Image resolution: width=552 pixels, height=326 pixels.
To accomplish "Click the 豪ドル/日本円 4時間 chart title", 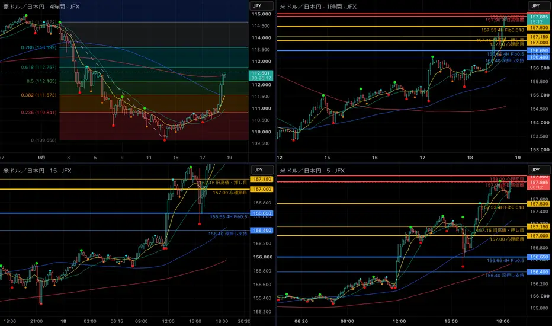I will [41, 7].
